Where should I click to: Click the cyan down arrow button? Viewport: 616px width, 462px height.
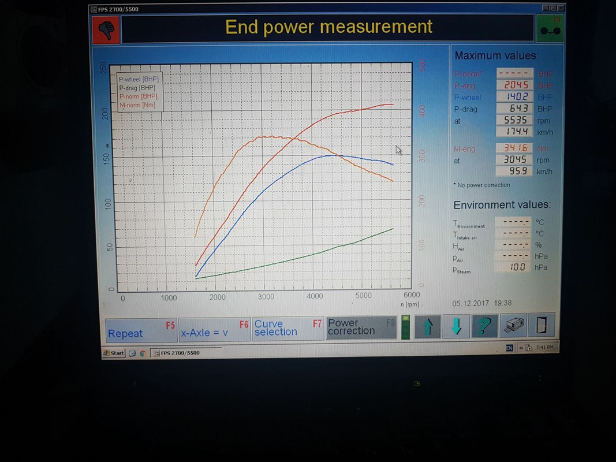pos(456,326)
